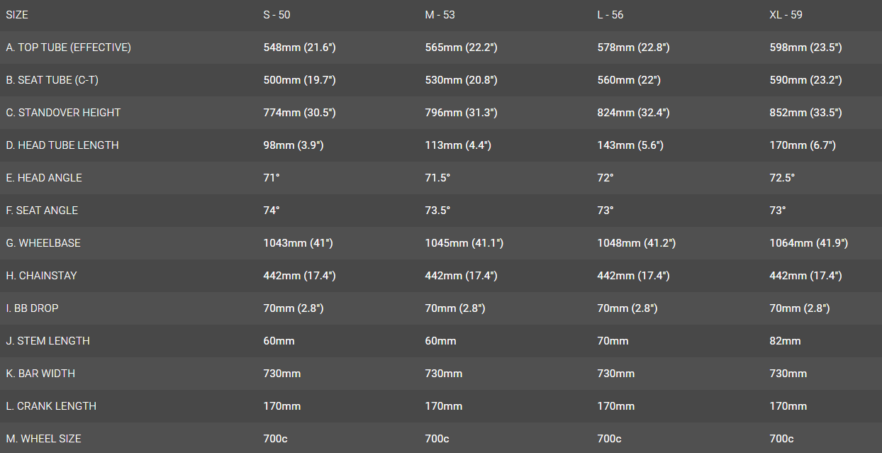Click the 530mm (20.8") seat tube value
Image resolution: width=882 pixels, height=453 pixels.
point(461,80)
